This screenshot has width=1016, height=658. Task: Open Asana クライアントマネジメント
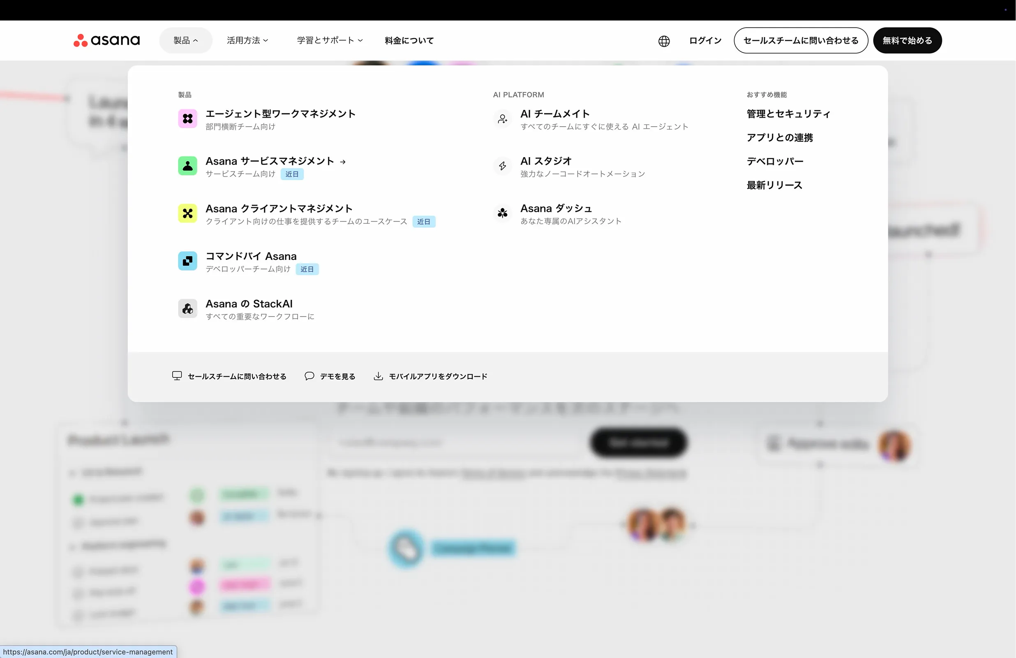(x=279, y=209)
